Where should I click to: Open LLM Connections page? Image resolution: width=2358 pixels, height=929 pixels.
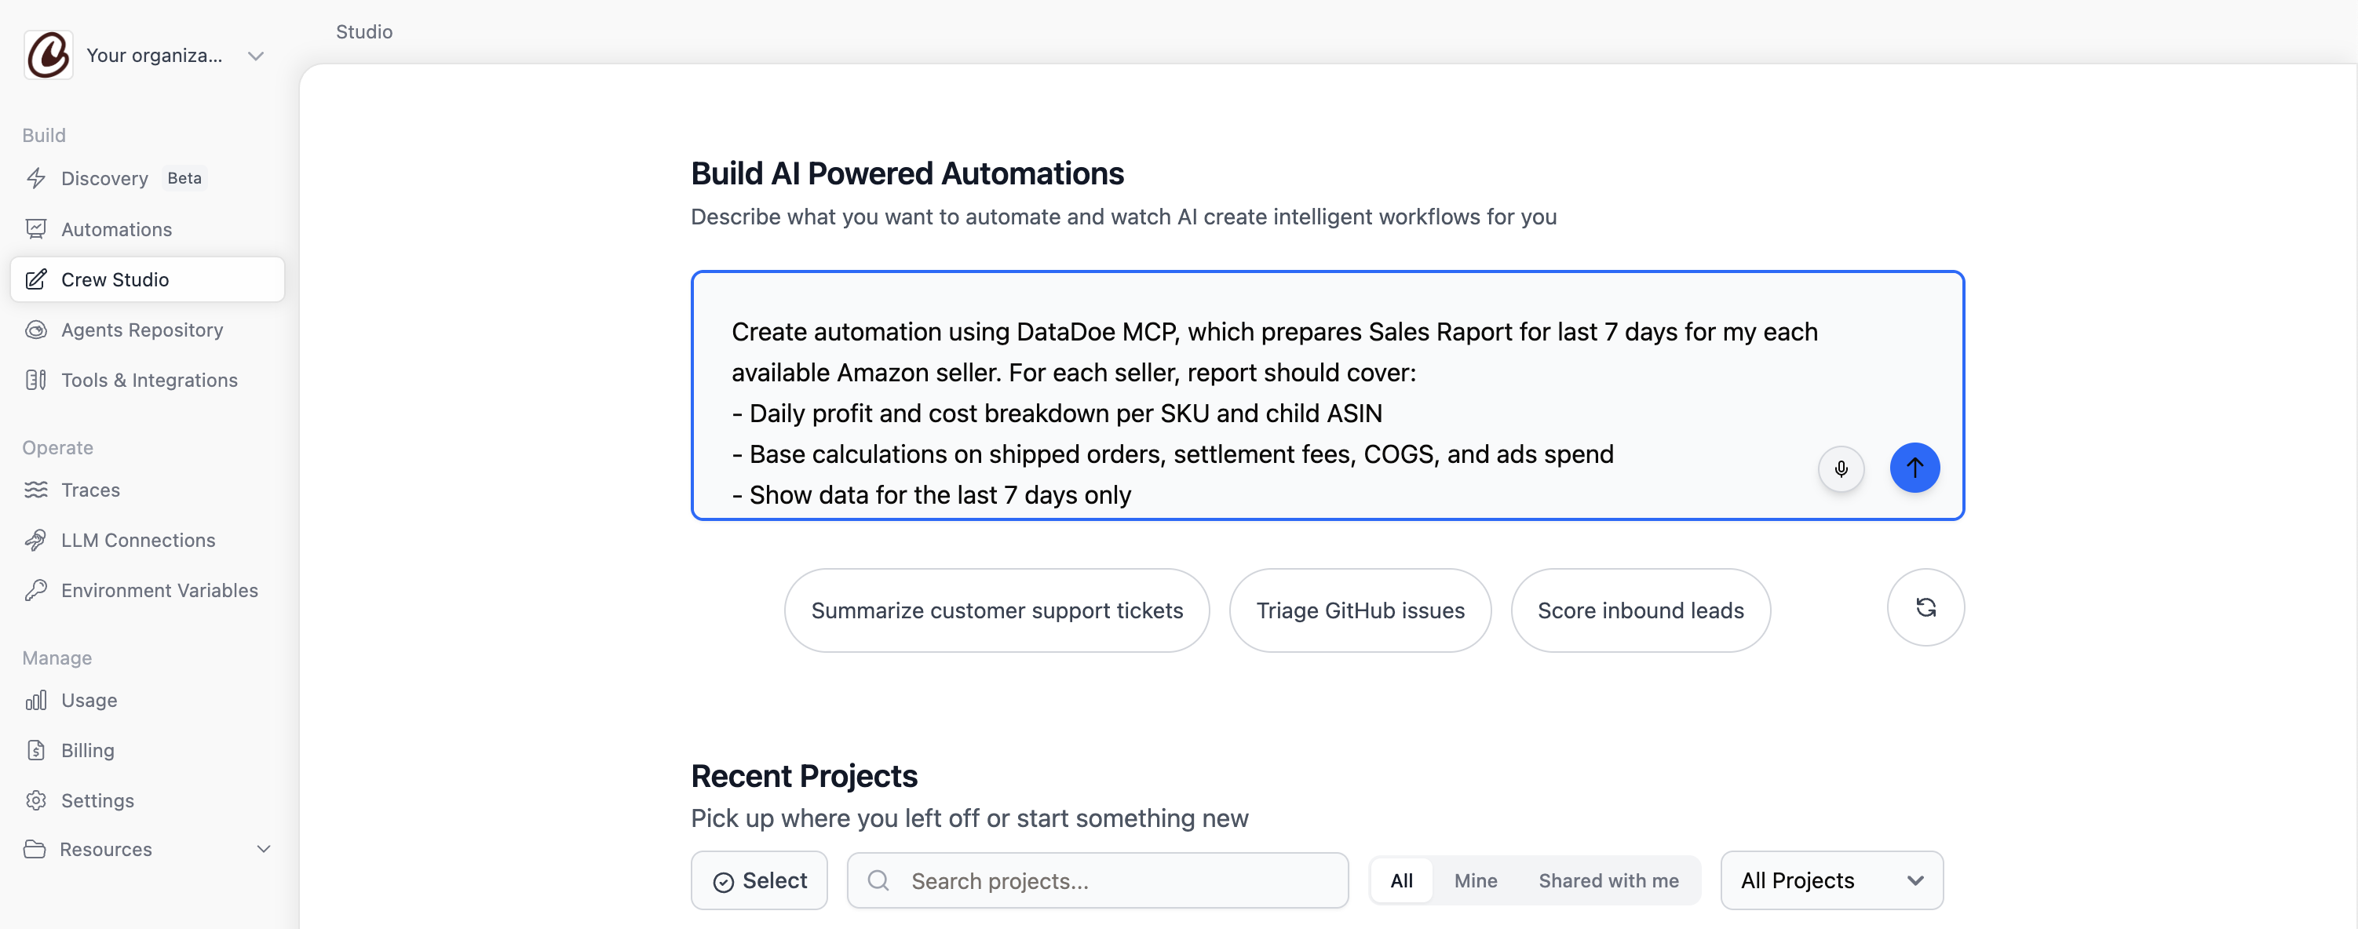tap(148, 540)
